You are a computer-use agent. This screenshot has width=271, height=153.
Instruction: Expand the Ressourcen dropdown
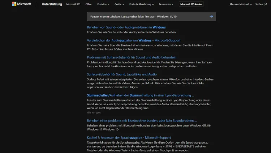click(x=166, y=4)
